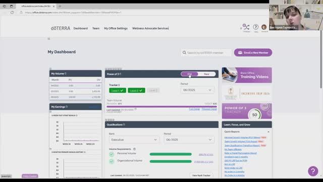
Task: Switch Power of 3 toggle to Old
Action: coord(190,74)
